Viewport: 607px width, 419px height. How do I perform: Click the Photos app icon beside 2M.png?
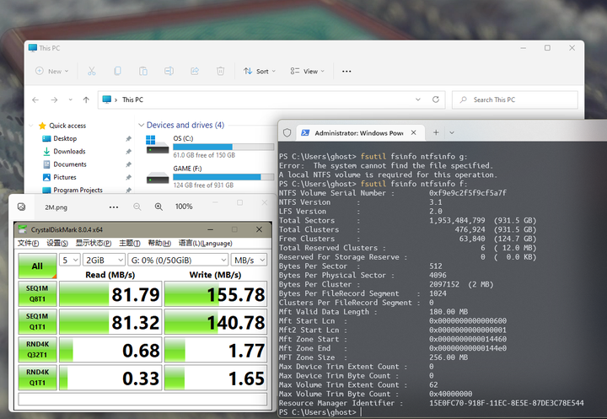pos(22,207)
